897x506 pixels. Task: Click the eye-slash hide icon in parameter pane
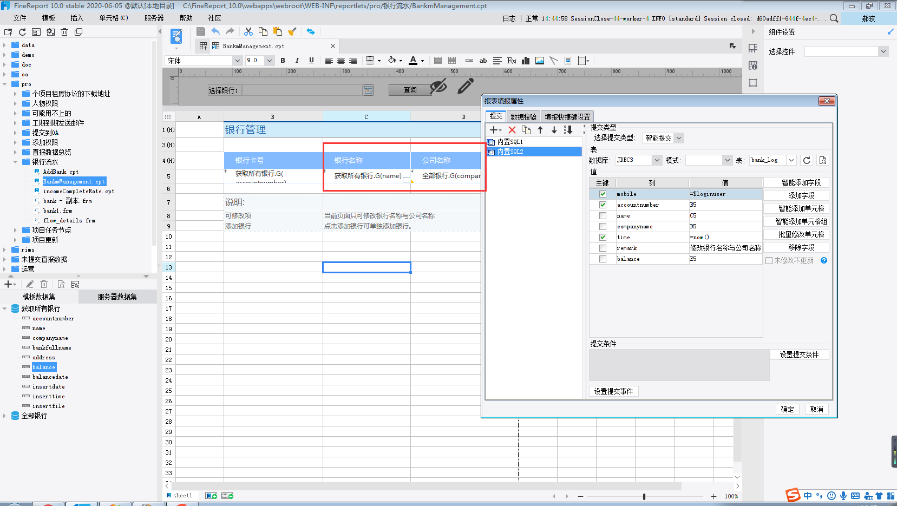pos(438,86)
